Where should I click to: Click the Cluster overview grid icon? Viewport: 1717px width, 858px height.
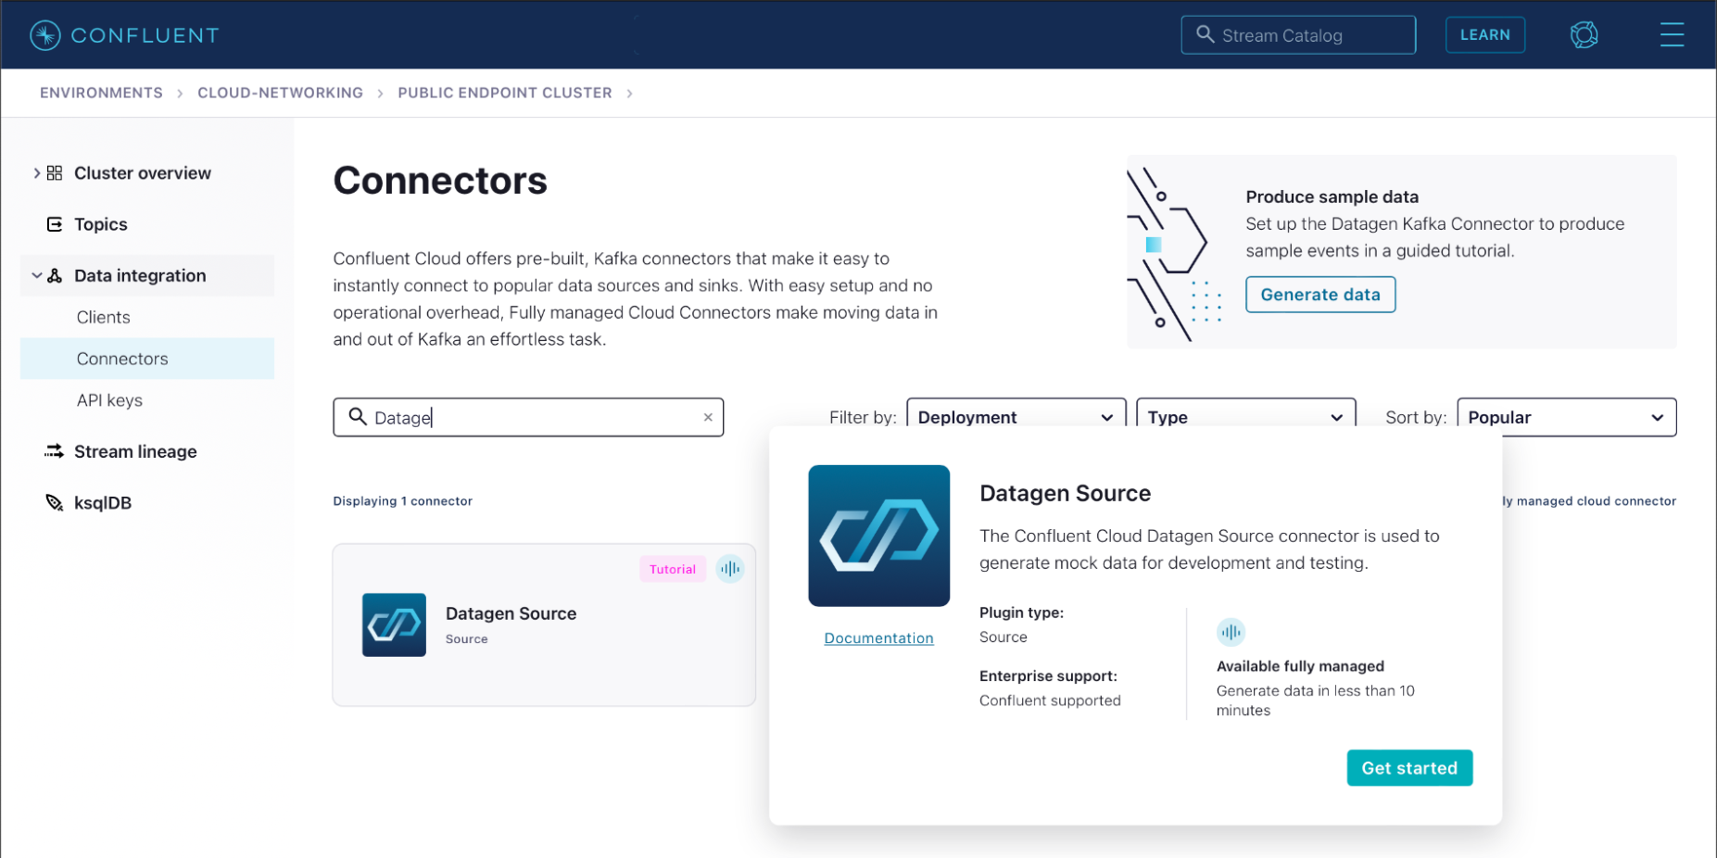click(x=55, y=173)
